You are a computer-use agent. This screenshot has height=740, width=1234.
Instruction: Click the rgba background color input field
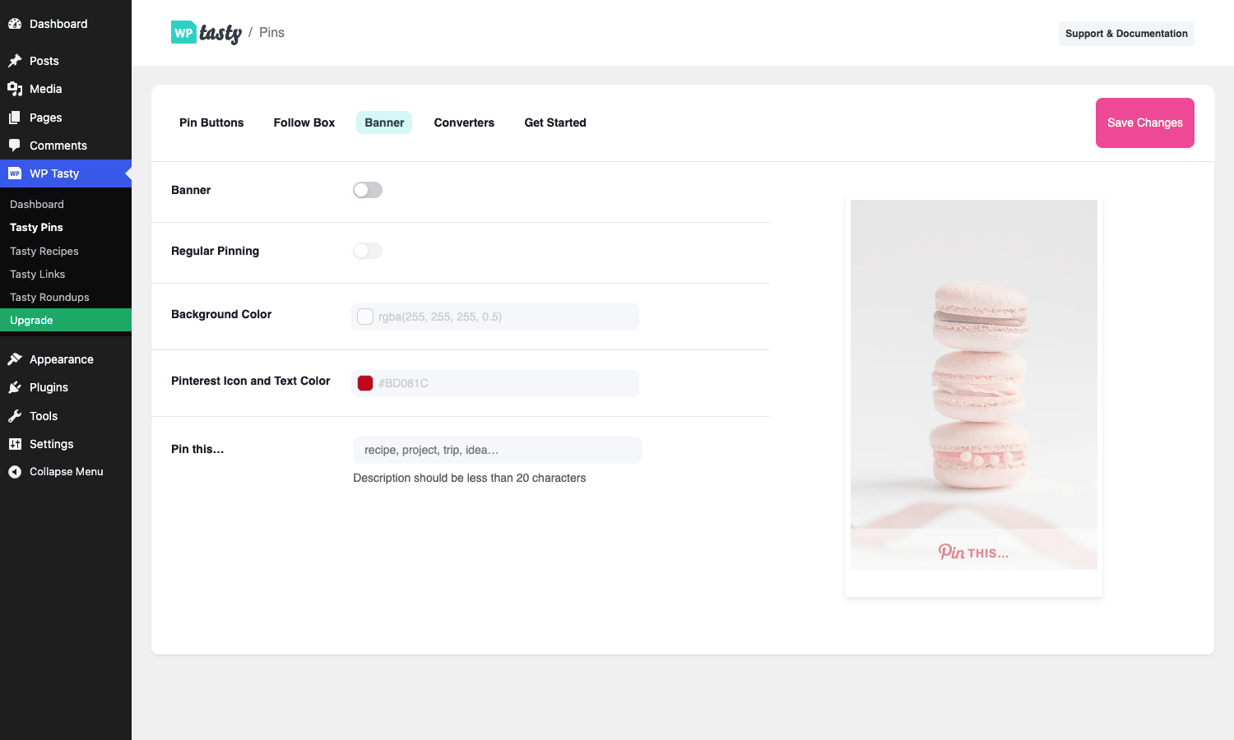tap(495, 317)
